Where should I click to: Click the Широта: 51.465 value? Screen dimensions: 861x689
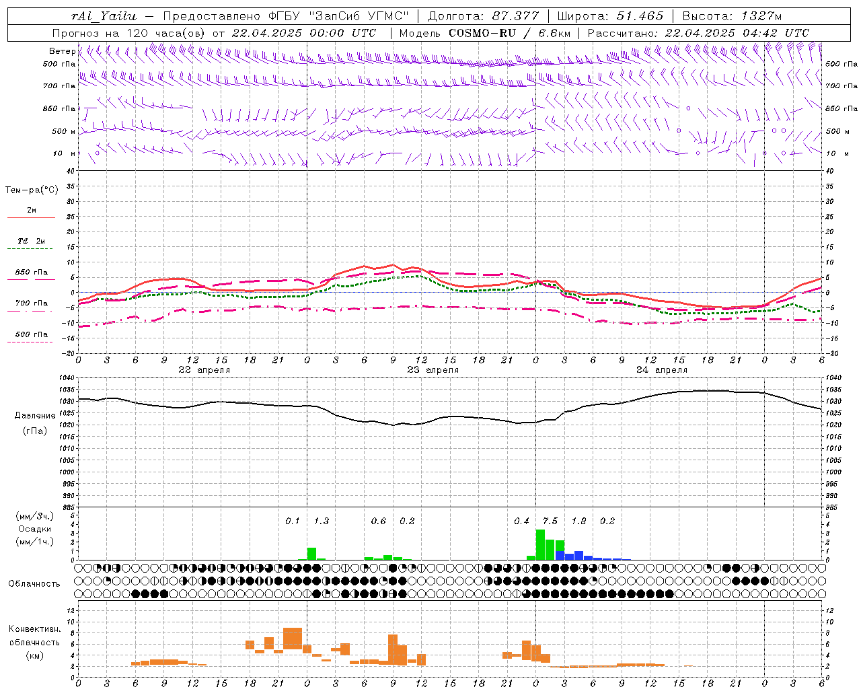tap(610, 16)
